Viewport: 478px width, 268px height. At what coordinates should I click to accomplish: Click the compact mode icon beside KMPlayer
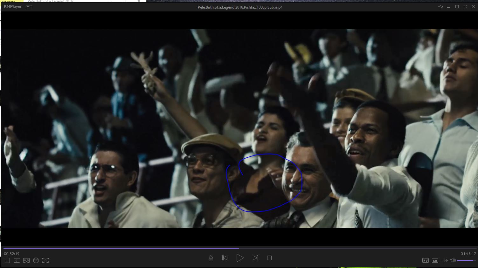pyautogui.click(x=29, y=7)
